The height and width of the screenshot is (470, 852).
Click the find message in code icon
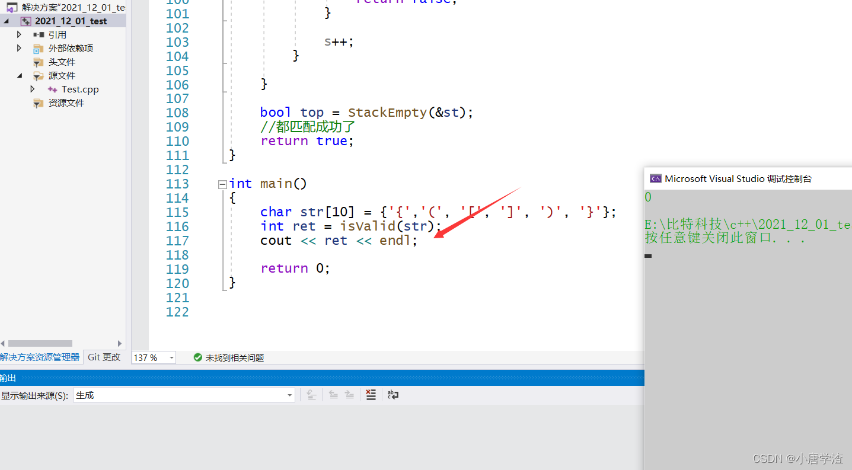tap(311, 395)
